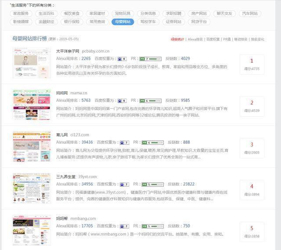The height and width of the screenshot is (250, 281).
Task: Choose the 银行保险 category
Action: tap(72, 21)
